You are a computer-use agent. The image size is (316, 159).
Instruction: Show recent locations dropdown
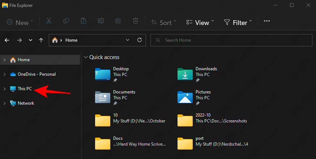[30, 40]
